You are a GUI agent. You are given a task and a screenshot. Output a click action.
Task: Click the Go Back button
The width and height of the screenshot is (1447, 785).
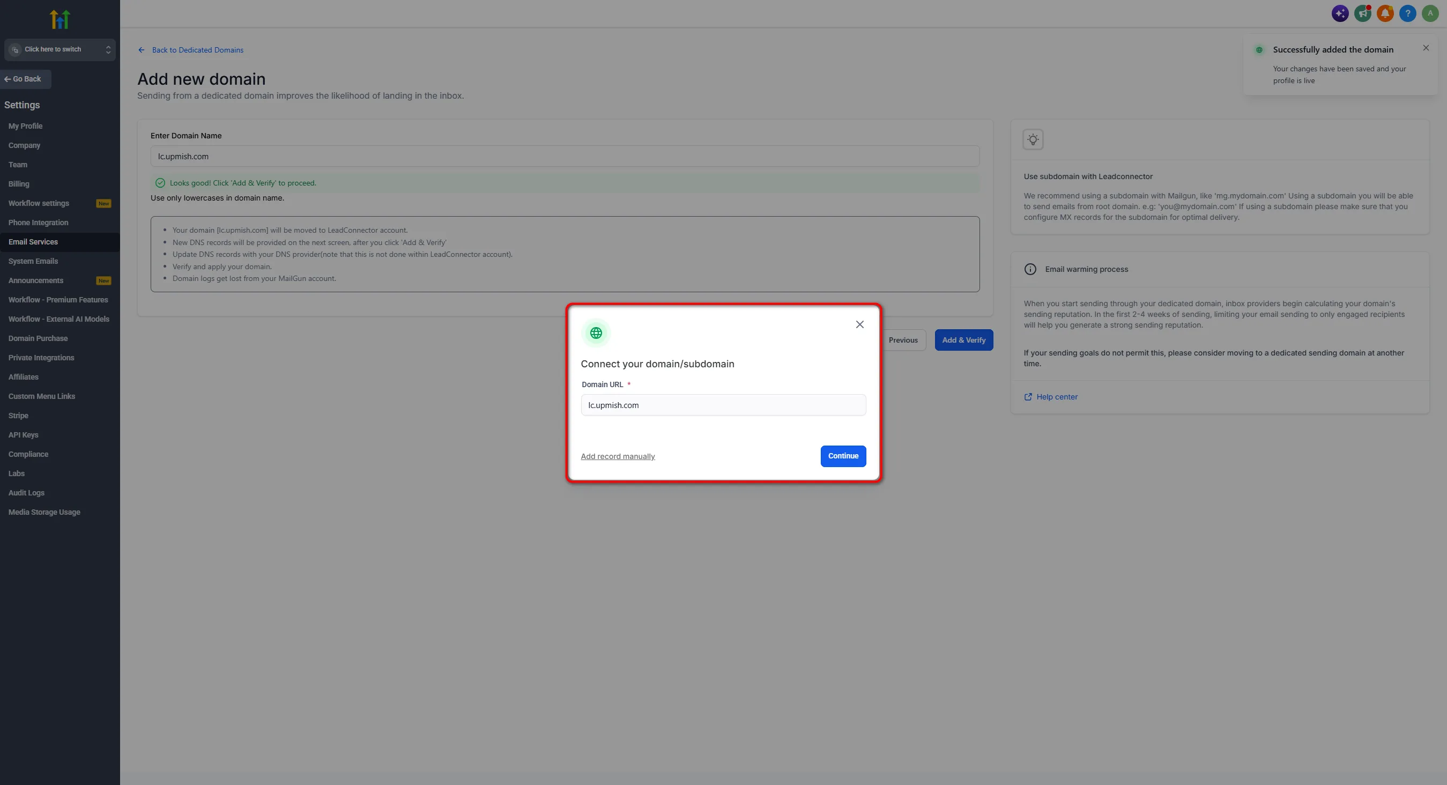pos(26,79)
